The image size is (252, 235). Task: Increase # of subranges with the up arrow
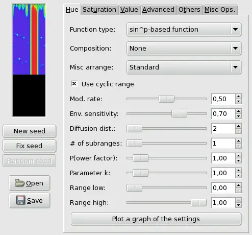tap(238, 141)
